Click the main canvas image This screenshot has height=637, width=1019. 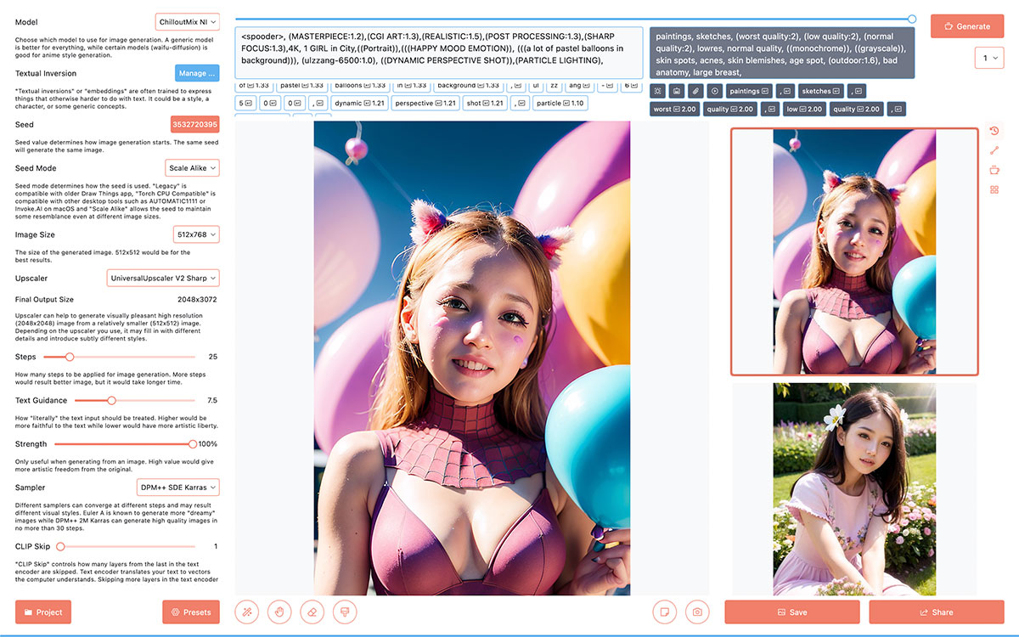pyautogui.click(x=471, y=358)
